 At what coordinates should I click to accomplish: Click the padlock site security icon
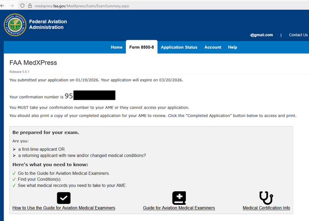[30, 6]
